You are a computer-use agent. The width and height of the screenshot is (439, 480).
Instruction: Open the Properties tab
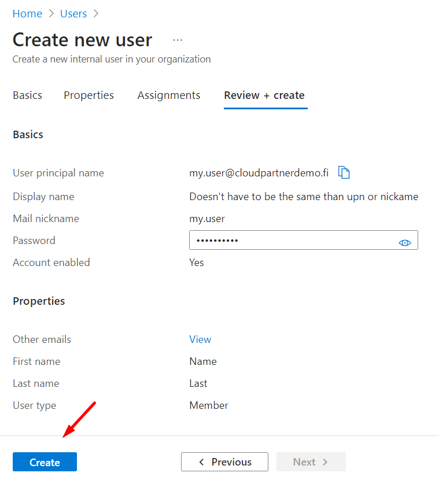pos(88,95)
